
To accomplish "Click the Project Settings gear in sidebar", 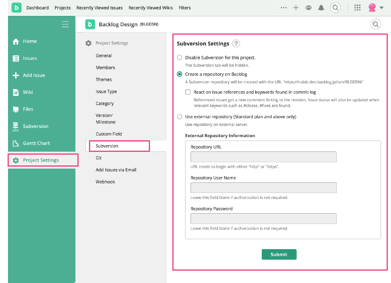I will point(16,160).
